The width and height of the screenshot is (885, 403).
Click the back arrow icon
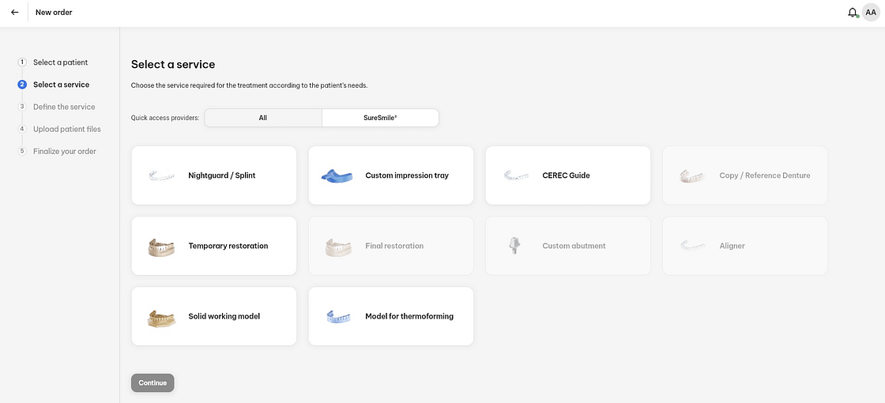[x=14, y=13]
